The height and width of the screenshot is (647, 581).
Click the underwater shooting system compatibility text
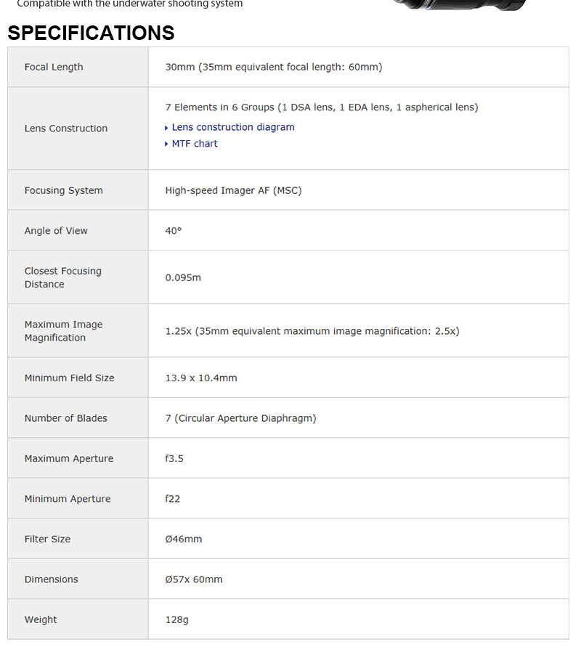pos(129,4)
